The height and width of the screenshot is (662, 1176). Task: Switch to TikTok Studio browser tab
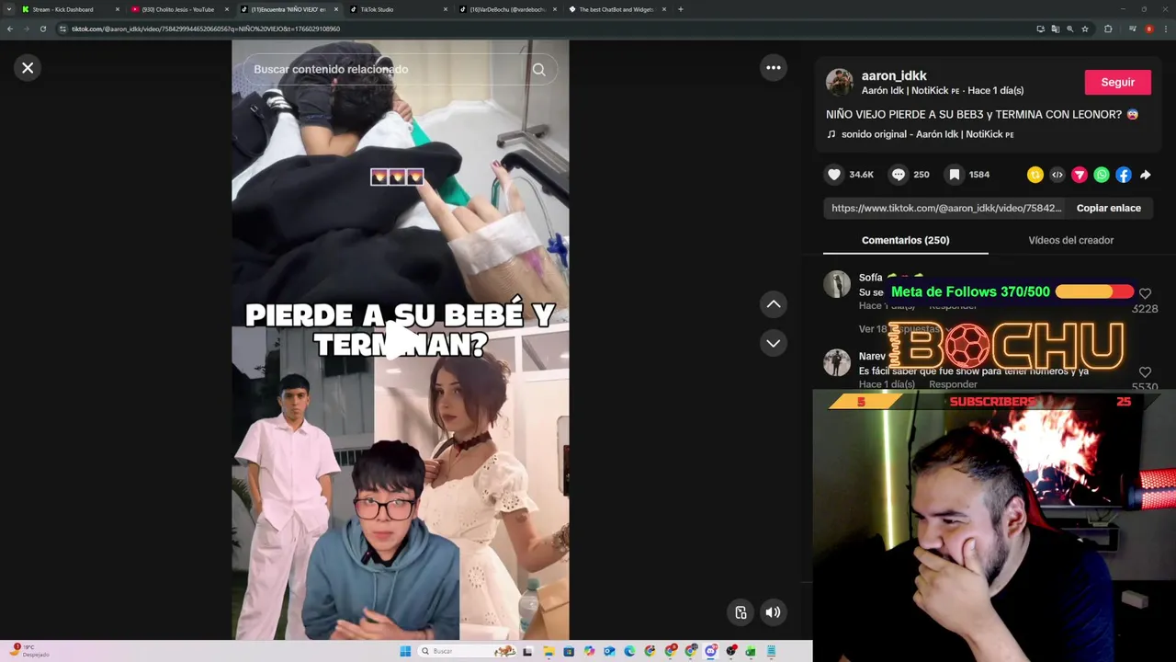tap(397, 9)
